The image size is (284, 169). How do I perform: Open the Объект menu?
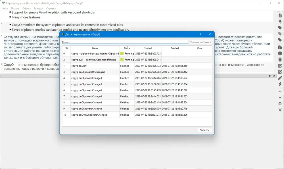(26, 9)
